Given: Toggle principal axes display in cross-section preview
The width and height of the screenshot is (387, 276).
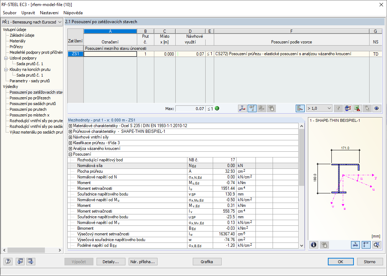Looking at the screenshot, I should (366, 245).
